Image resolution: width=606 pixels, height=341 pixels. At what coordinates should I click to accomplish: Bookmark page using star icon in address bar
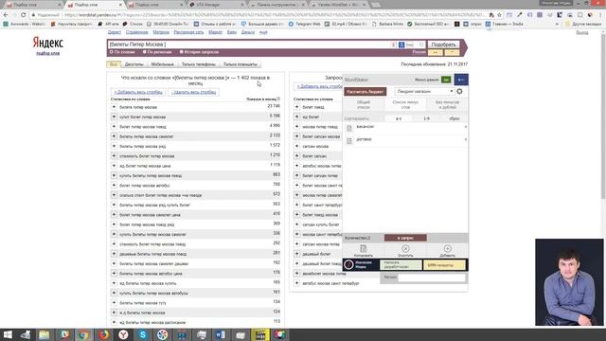pyautogui.click(x=499, y=15)
